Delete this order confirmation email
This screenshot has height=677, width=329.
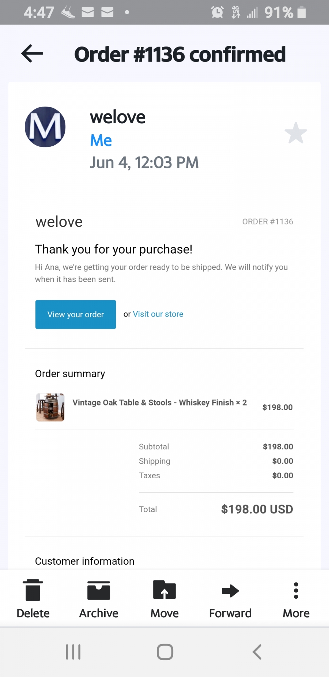click(x=33, y=599)
